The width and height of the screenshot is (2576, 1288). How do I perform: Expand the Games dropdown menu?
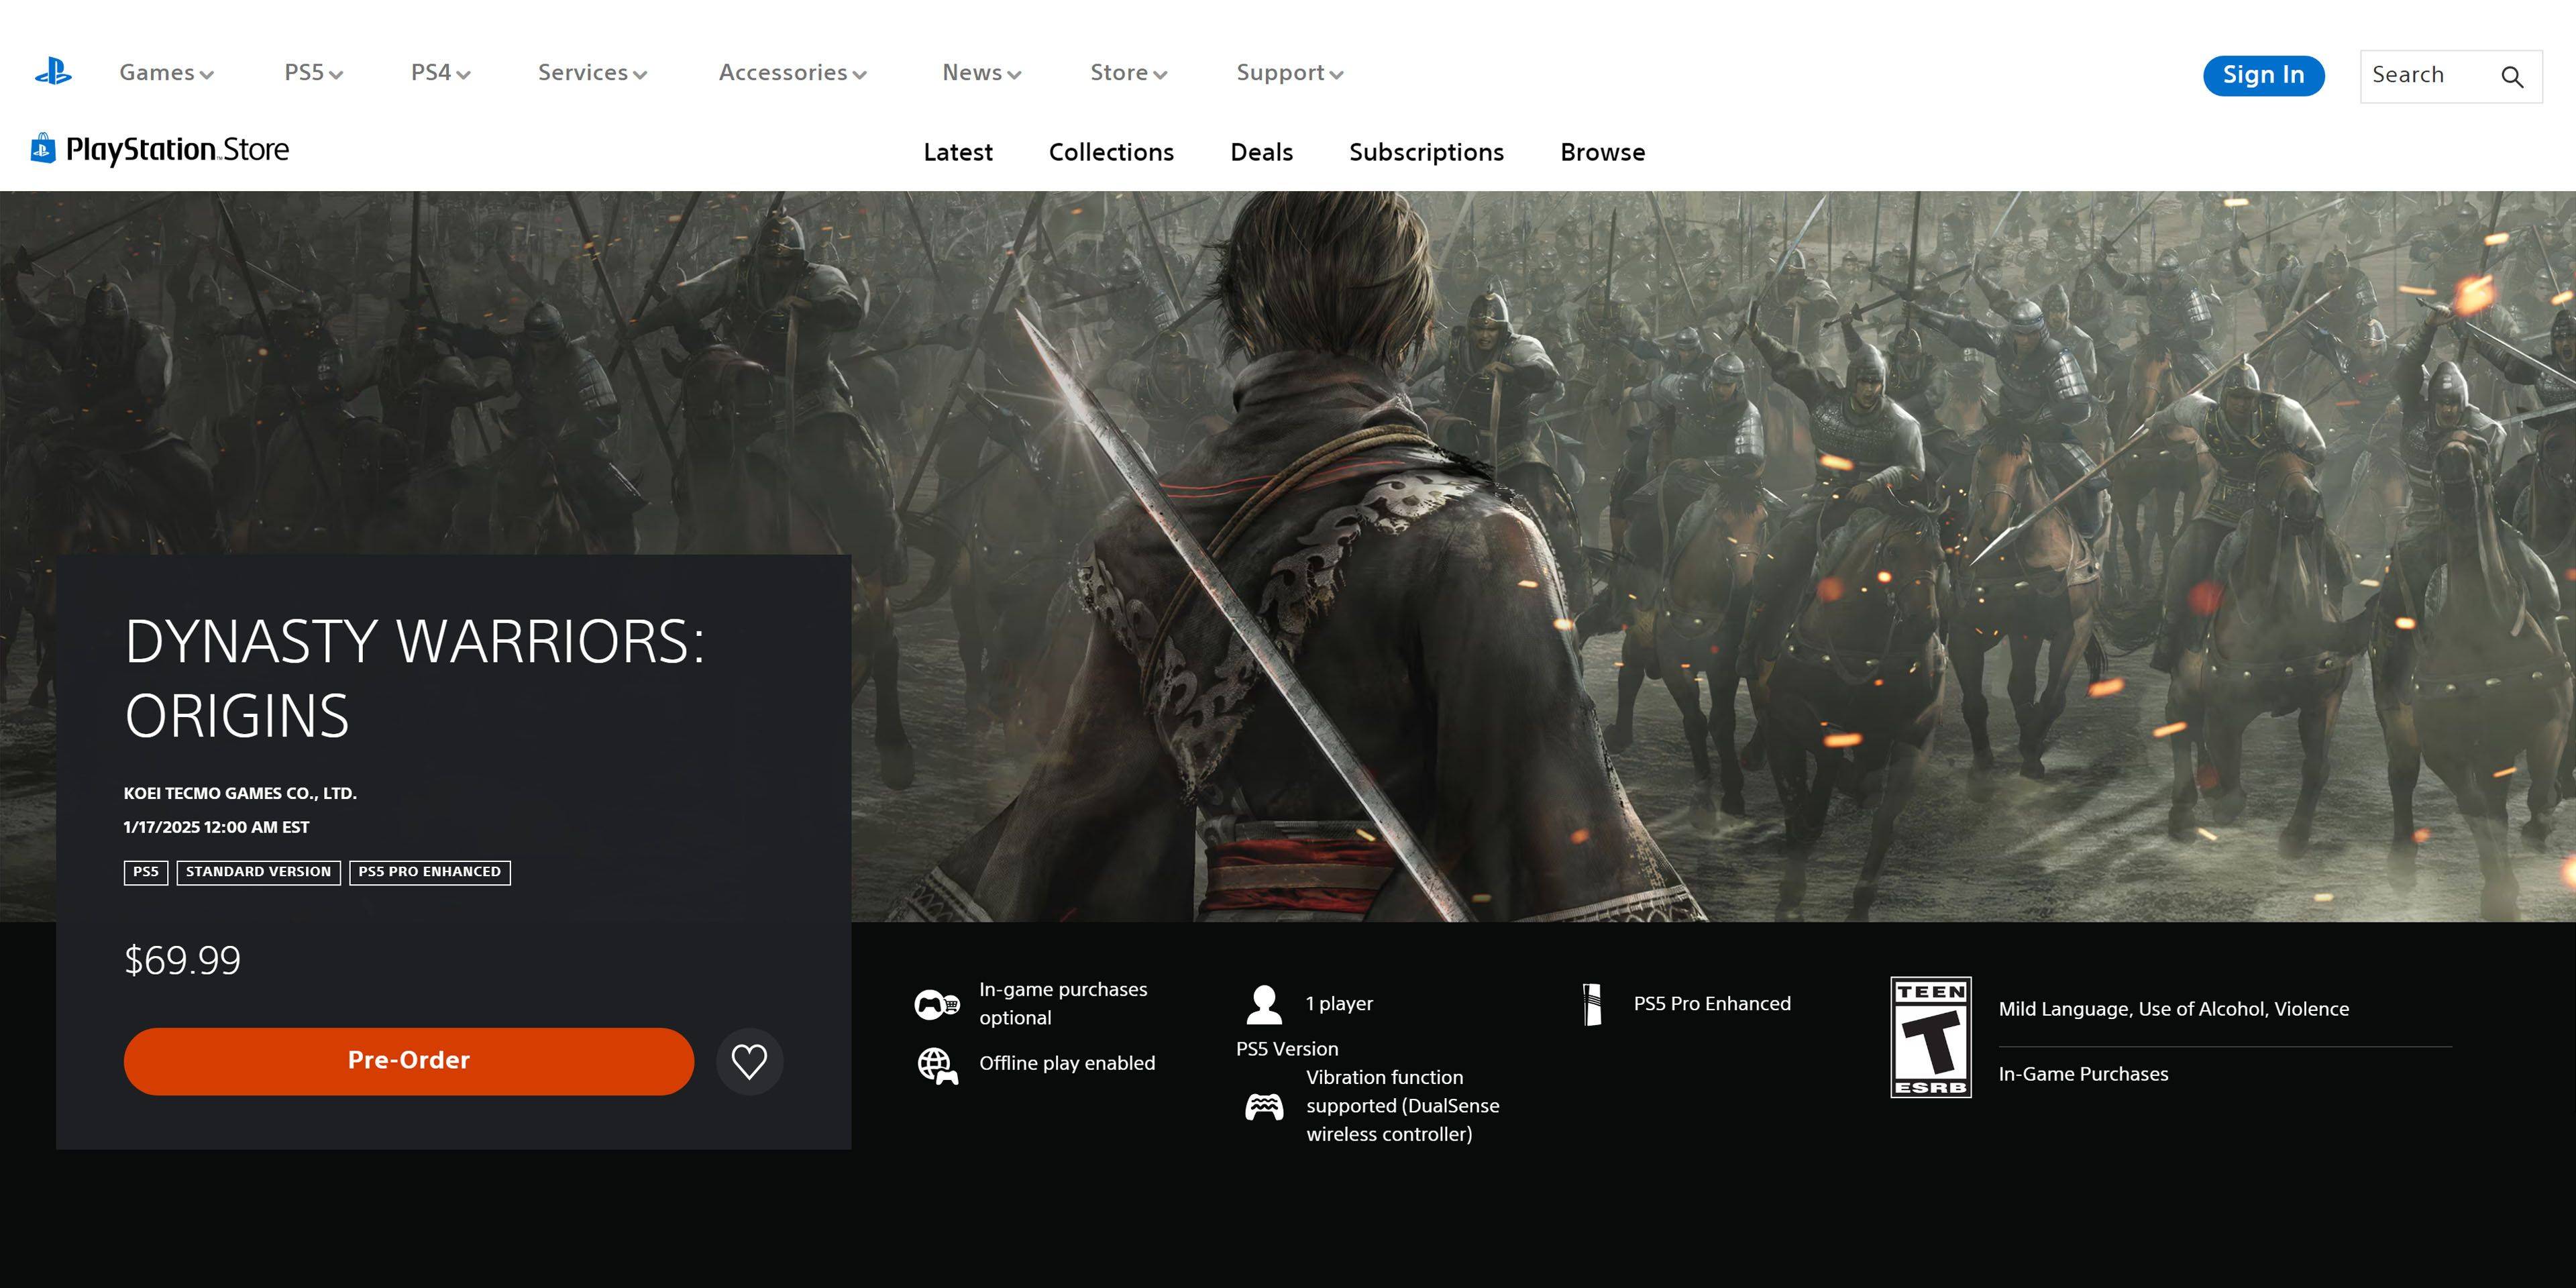pyautogui.click(x=164, y=72)
